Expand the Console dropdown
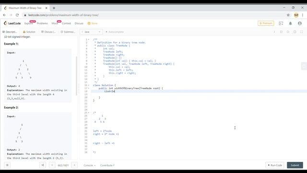This screenshot has height=173, width=307. [90, 165]
